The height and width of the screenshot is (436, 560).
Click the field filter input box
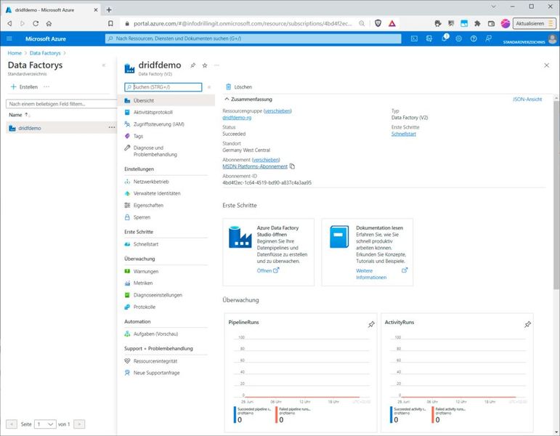tap(62, 104)
